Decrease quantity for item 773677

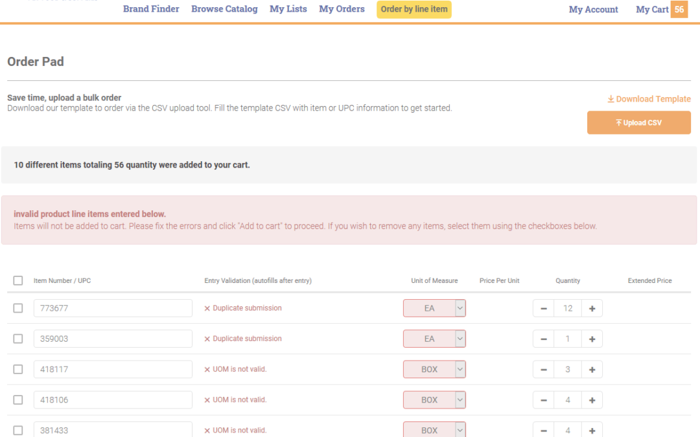click(x=543, y=308)
